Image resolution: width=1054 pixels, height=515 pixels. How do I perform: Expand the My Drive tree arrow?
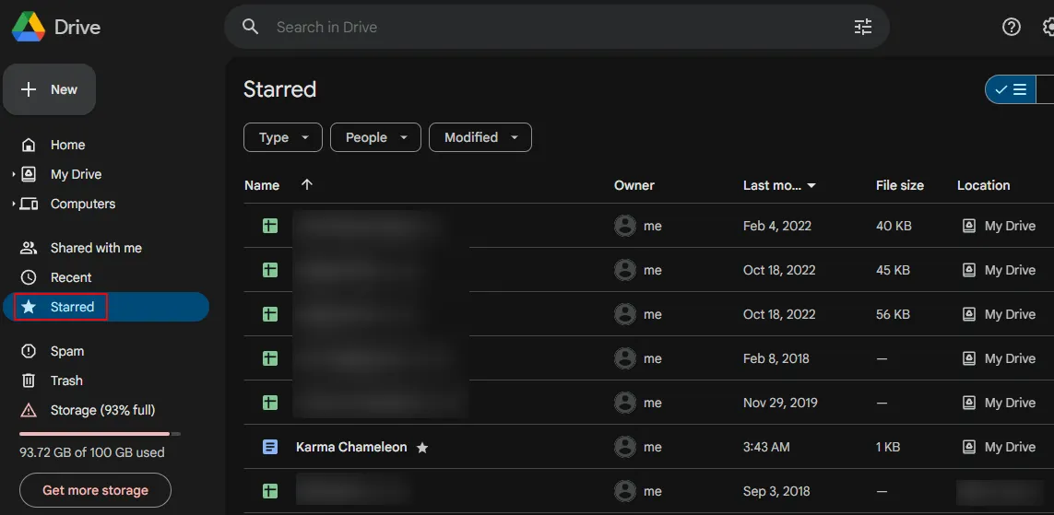coord(14,174)
